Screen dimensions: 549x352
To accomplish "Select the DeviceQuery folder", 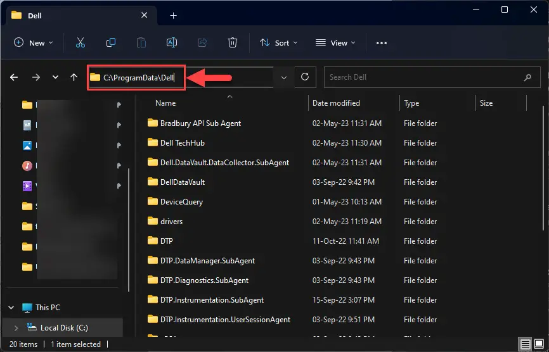I will click(181, 202).
